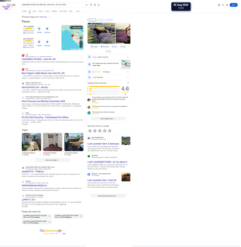
Task: Zoom in on the Places map
Action: (x=81, y=42)
